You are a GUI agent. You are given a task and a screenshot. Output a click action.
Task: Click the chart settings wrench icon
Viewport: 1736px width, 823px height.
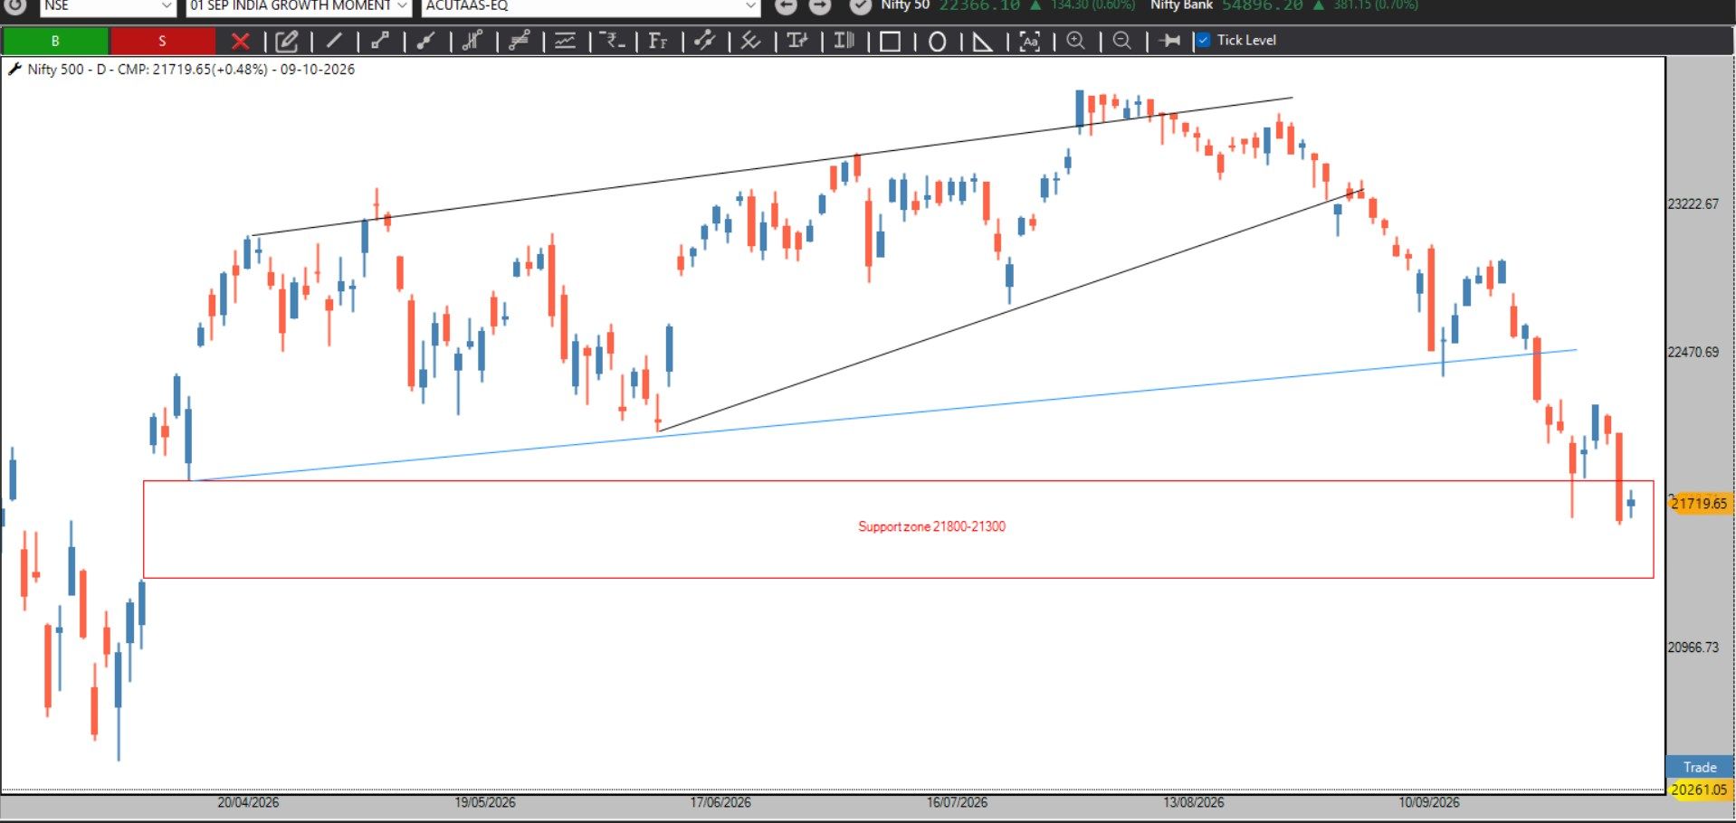[x=14, y=70]
